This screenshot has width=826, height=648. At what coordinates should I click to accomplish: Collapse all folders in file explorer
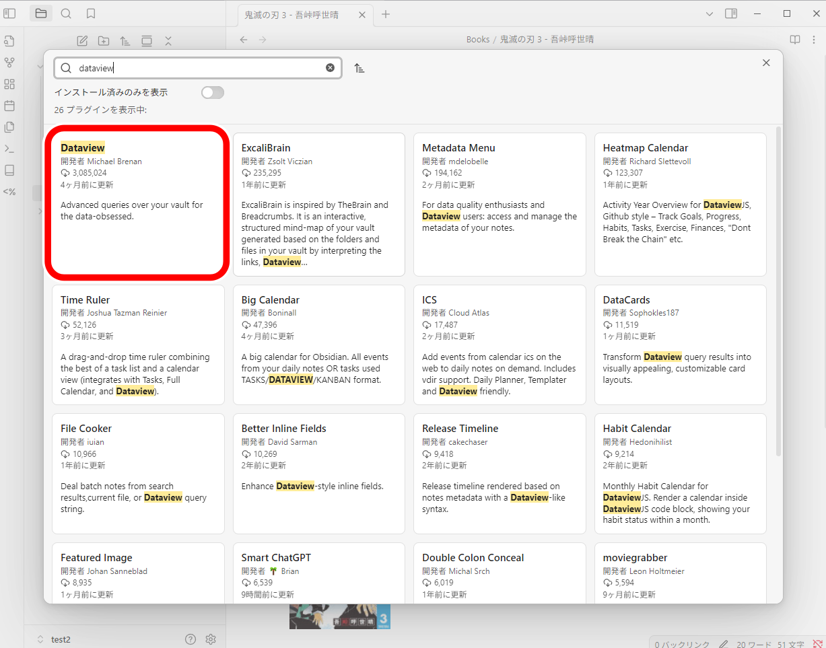[x=168, y=41]
